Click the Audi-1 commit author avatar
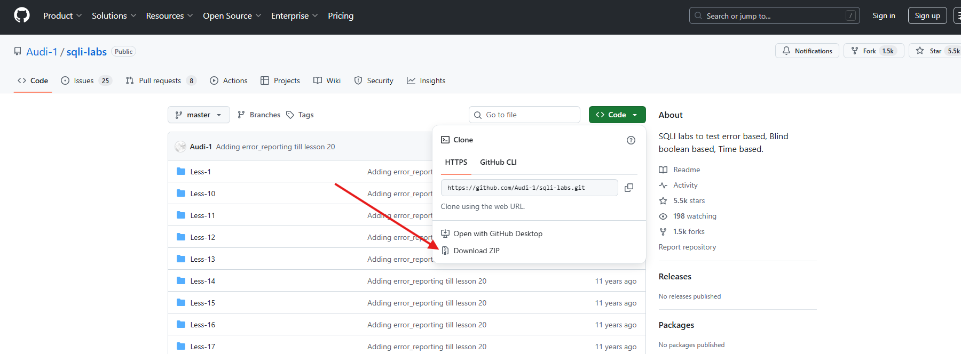 (180, 147)
